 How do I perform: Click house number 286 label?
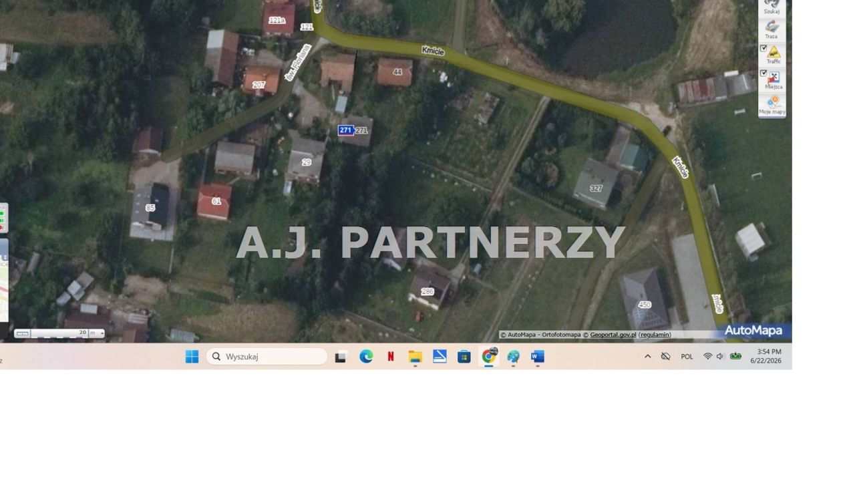pos(427,291)
